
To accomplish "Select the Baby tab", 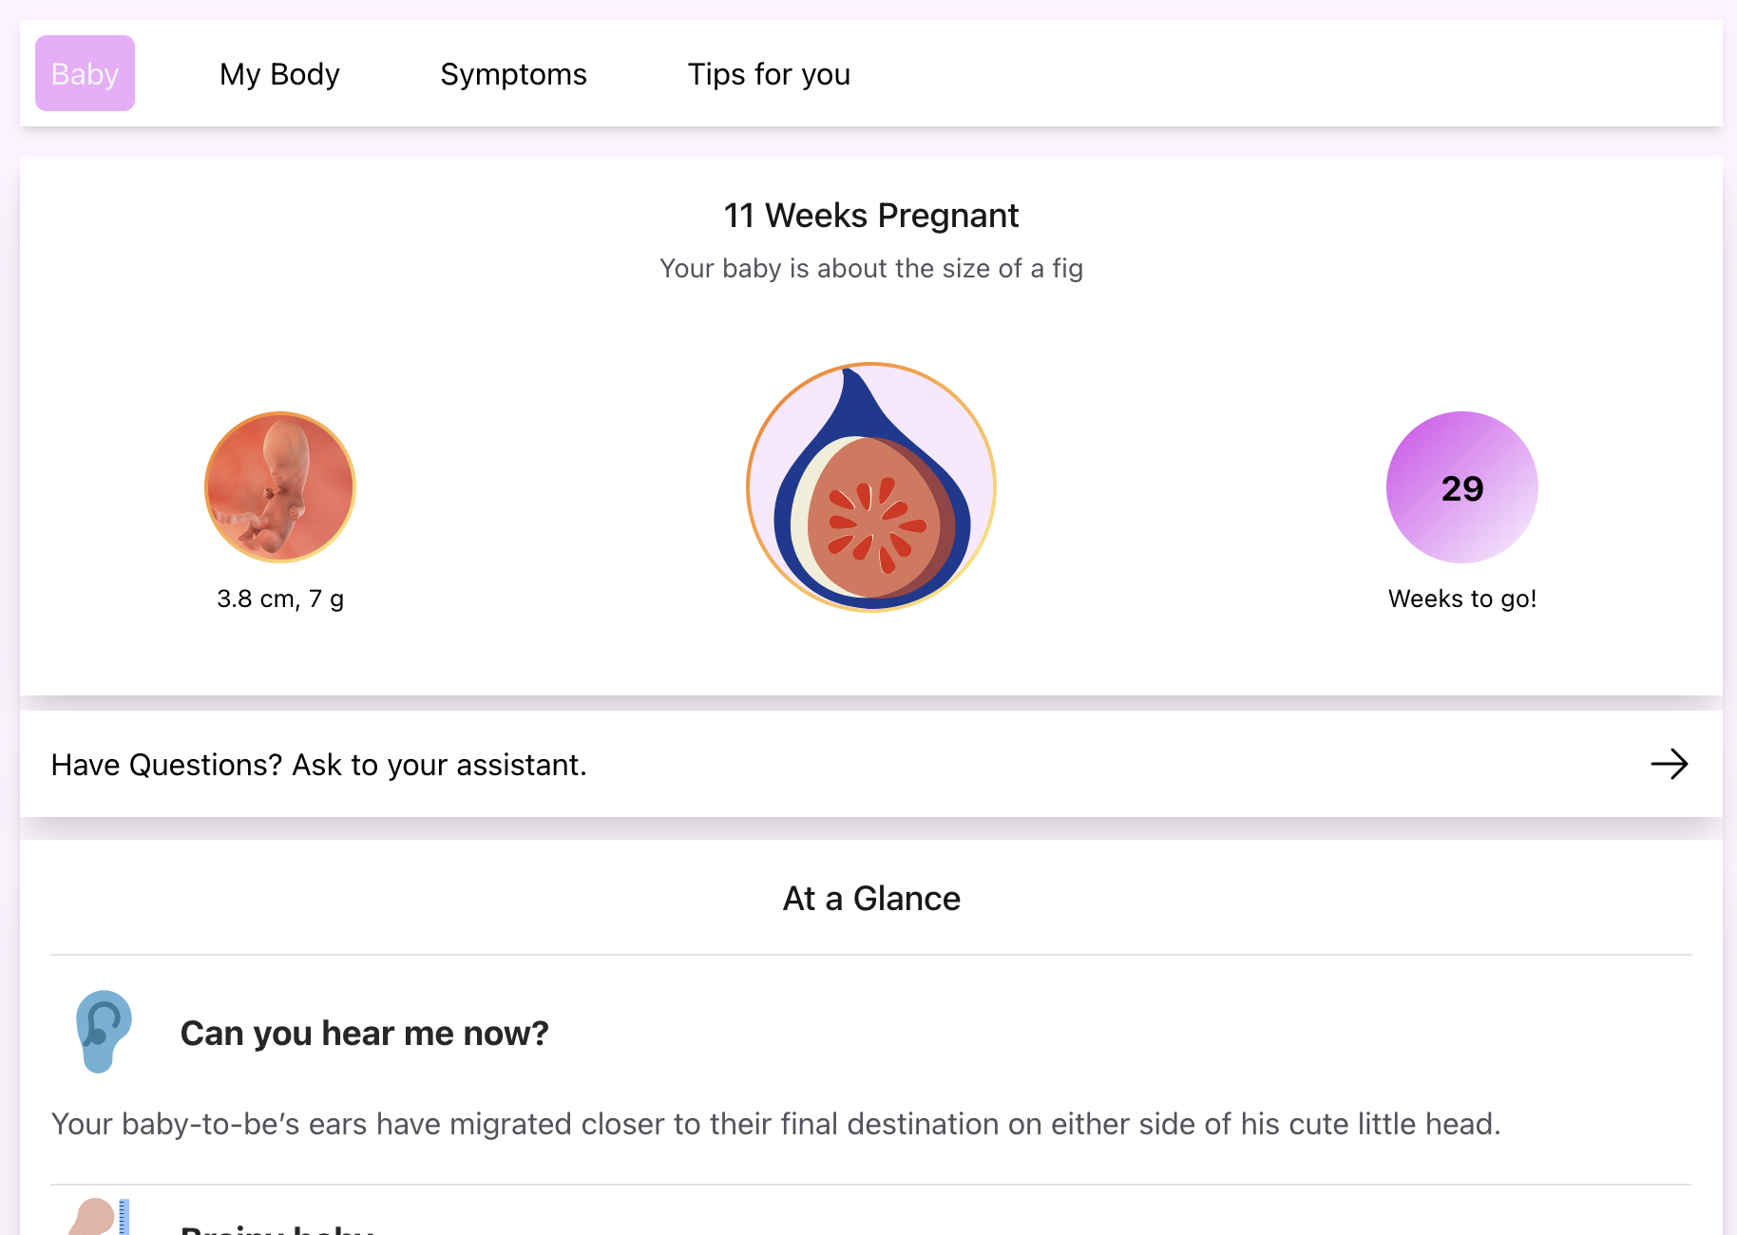I will tap(85, 74).
